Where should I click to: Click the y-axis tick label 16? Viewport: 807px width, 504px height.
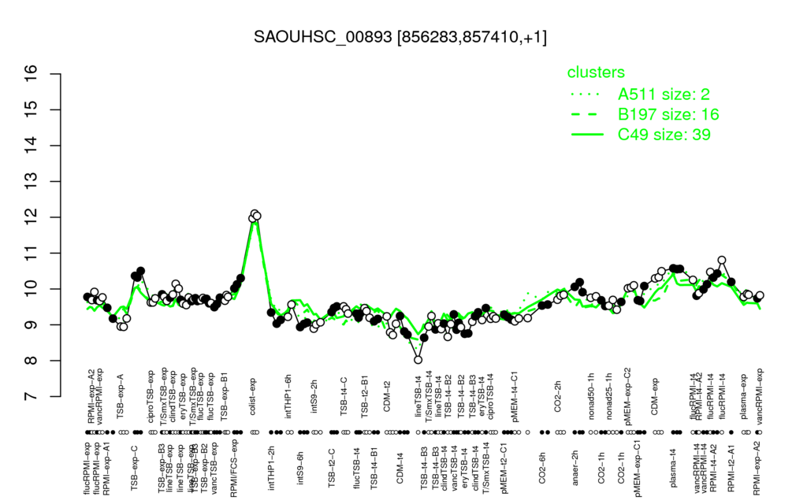click(x=32, y=74)
